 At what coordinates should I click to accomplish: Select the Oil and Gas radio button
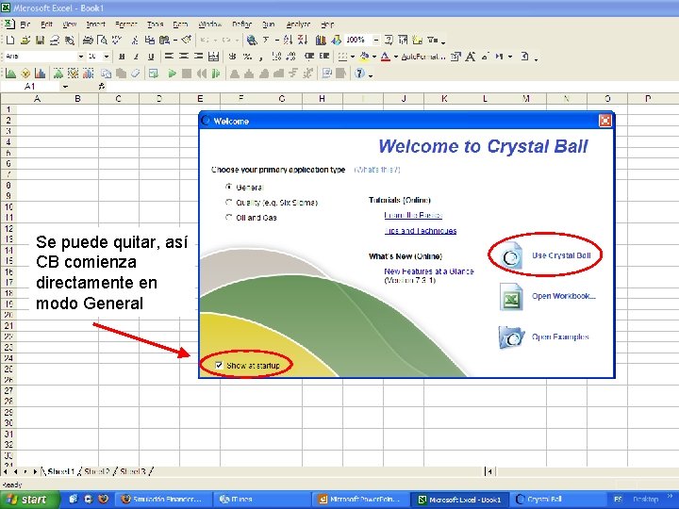pyautogui.click(x=228, y=218)
